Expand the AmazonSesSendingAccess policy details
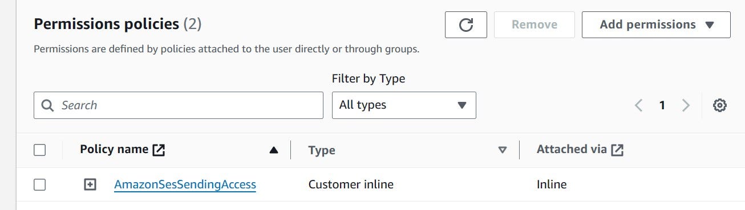The height and width of the screenshot is (210, 745). click(90, 184)
